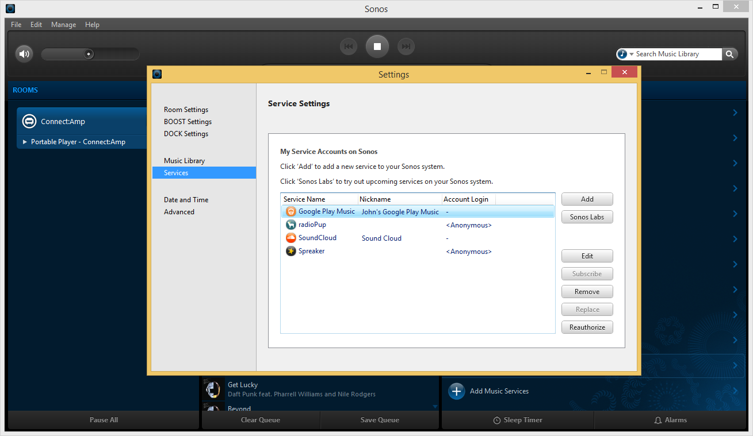753x436 pixels.
Task: Switch to the Music Library settings
Action: point(184,161)
